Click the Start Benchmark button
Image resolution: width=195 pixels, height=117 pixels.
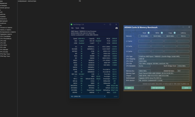[158, 88]
